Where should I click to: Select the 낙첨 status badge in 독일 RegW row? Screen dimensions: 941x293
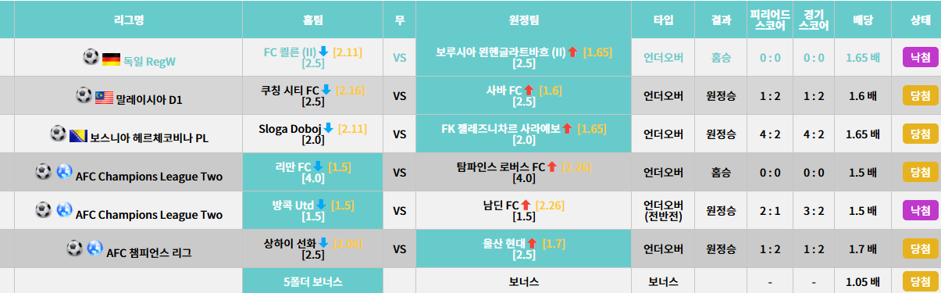pos(920,57)
